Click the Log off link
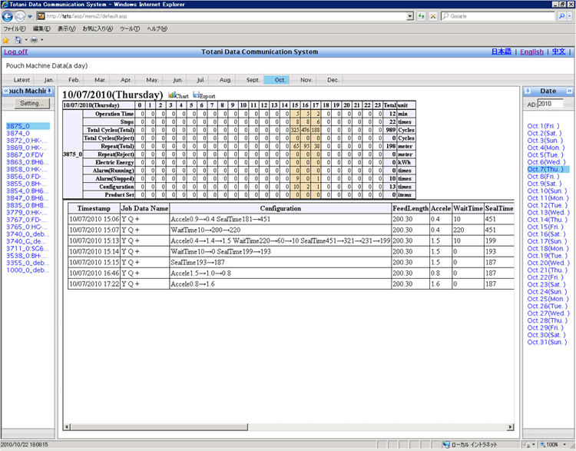 coord(16,51)
